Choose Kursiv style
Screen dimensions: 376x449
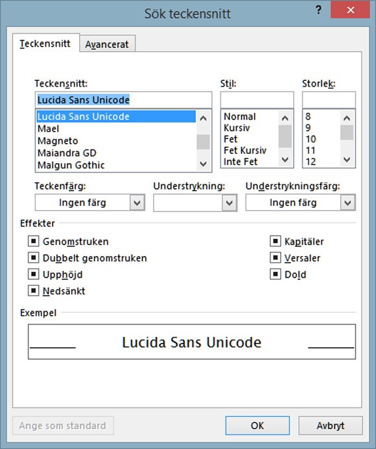pos(250,127)
